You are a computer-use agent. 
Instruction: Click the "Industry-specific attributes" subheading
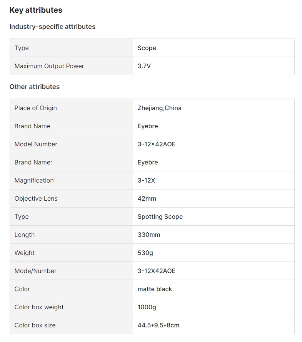coord(52,27)
